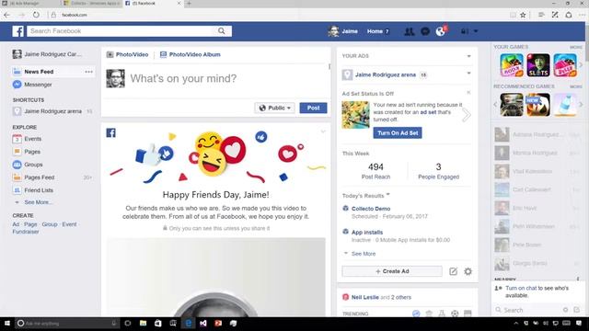Click Cortana Ask me anything box
The image size is (589, 331).
click(67, 323)
